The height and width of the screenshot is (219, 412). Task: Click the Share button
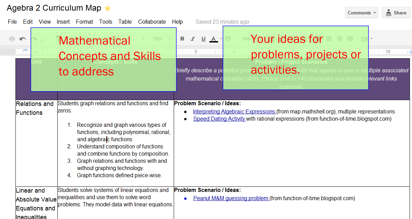396,13
